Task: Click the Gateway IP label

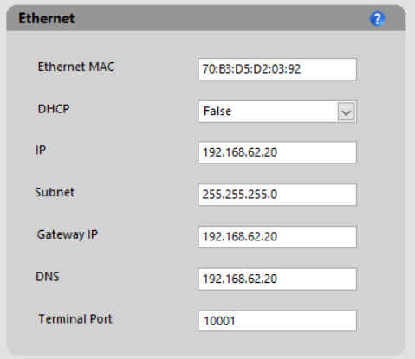Action: (x=68, y=234)
